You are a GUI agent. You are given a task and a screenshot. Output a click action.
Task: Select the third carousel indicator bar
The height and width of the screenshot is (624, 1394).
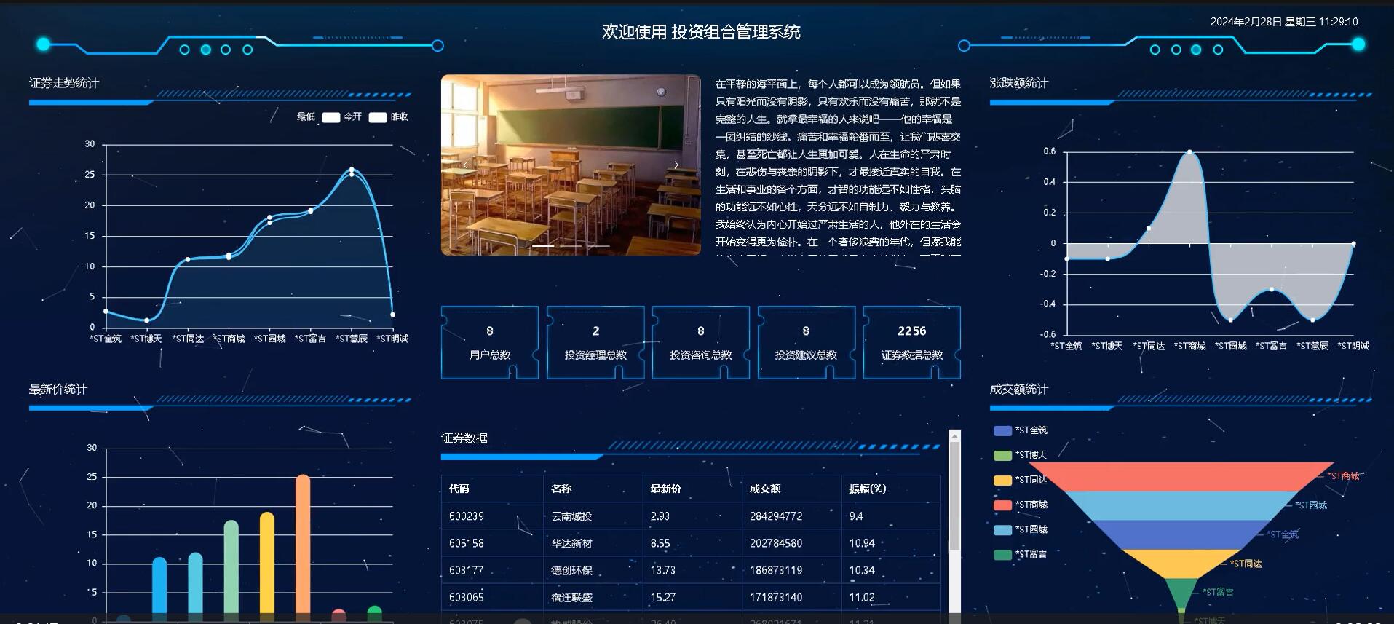[x=598, y=246]
